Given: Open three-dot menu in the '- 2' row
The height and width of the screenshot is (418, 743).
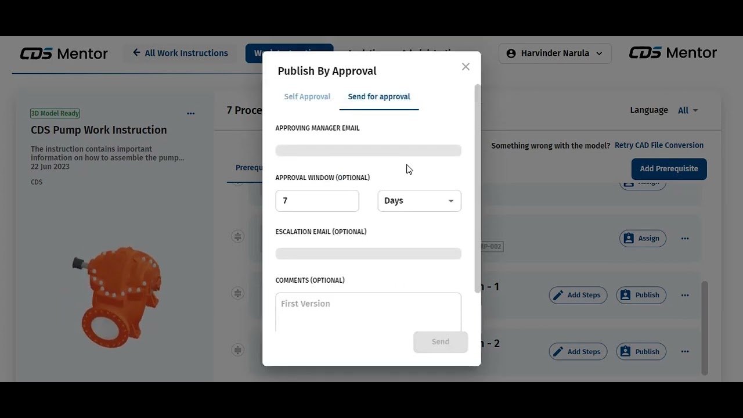Looking at the screenshot, I should point(685,352).
